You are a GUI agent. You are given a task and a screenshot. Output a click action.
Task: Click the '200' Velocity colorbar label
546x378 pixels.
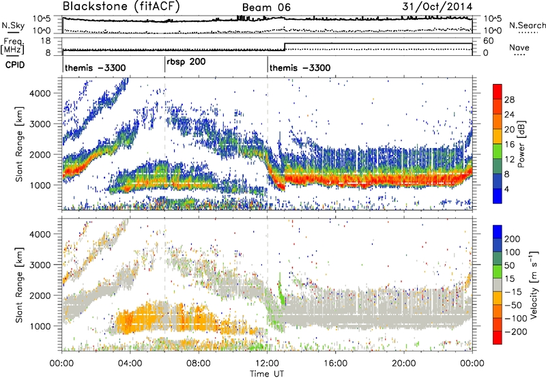point(513,239)
